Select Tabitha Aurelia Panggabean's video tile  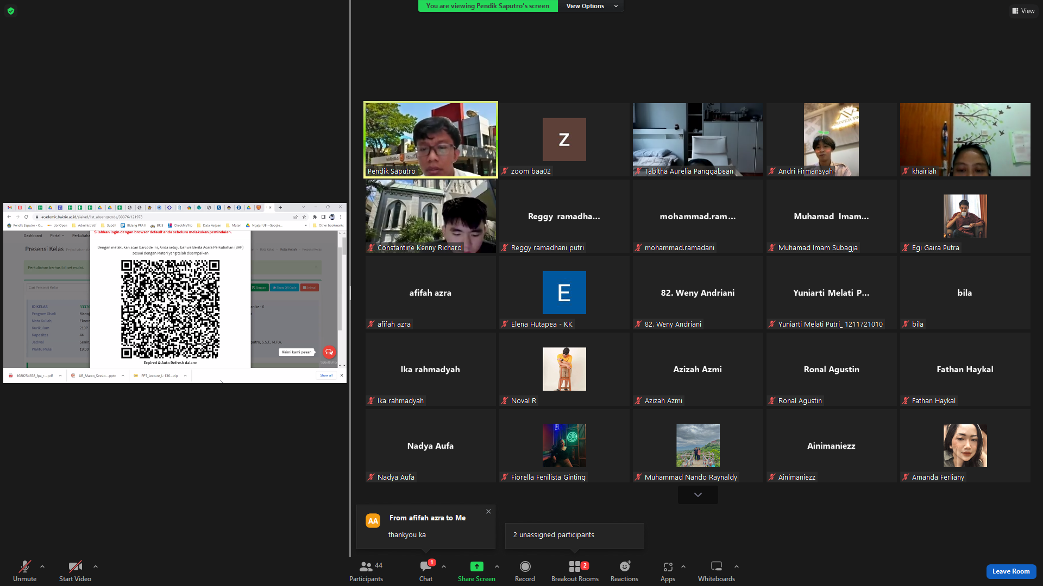[698, 140]
